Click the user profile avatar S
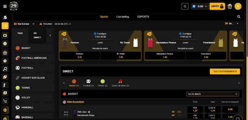Viewport: 248px width, 120px height. point(238,6)
